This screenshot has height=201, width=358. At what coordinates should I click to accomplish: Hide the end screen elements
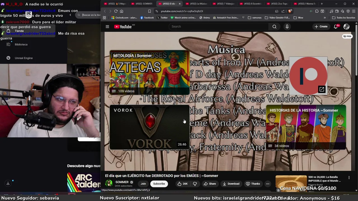[x=347, y=36]
